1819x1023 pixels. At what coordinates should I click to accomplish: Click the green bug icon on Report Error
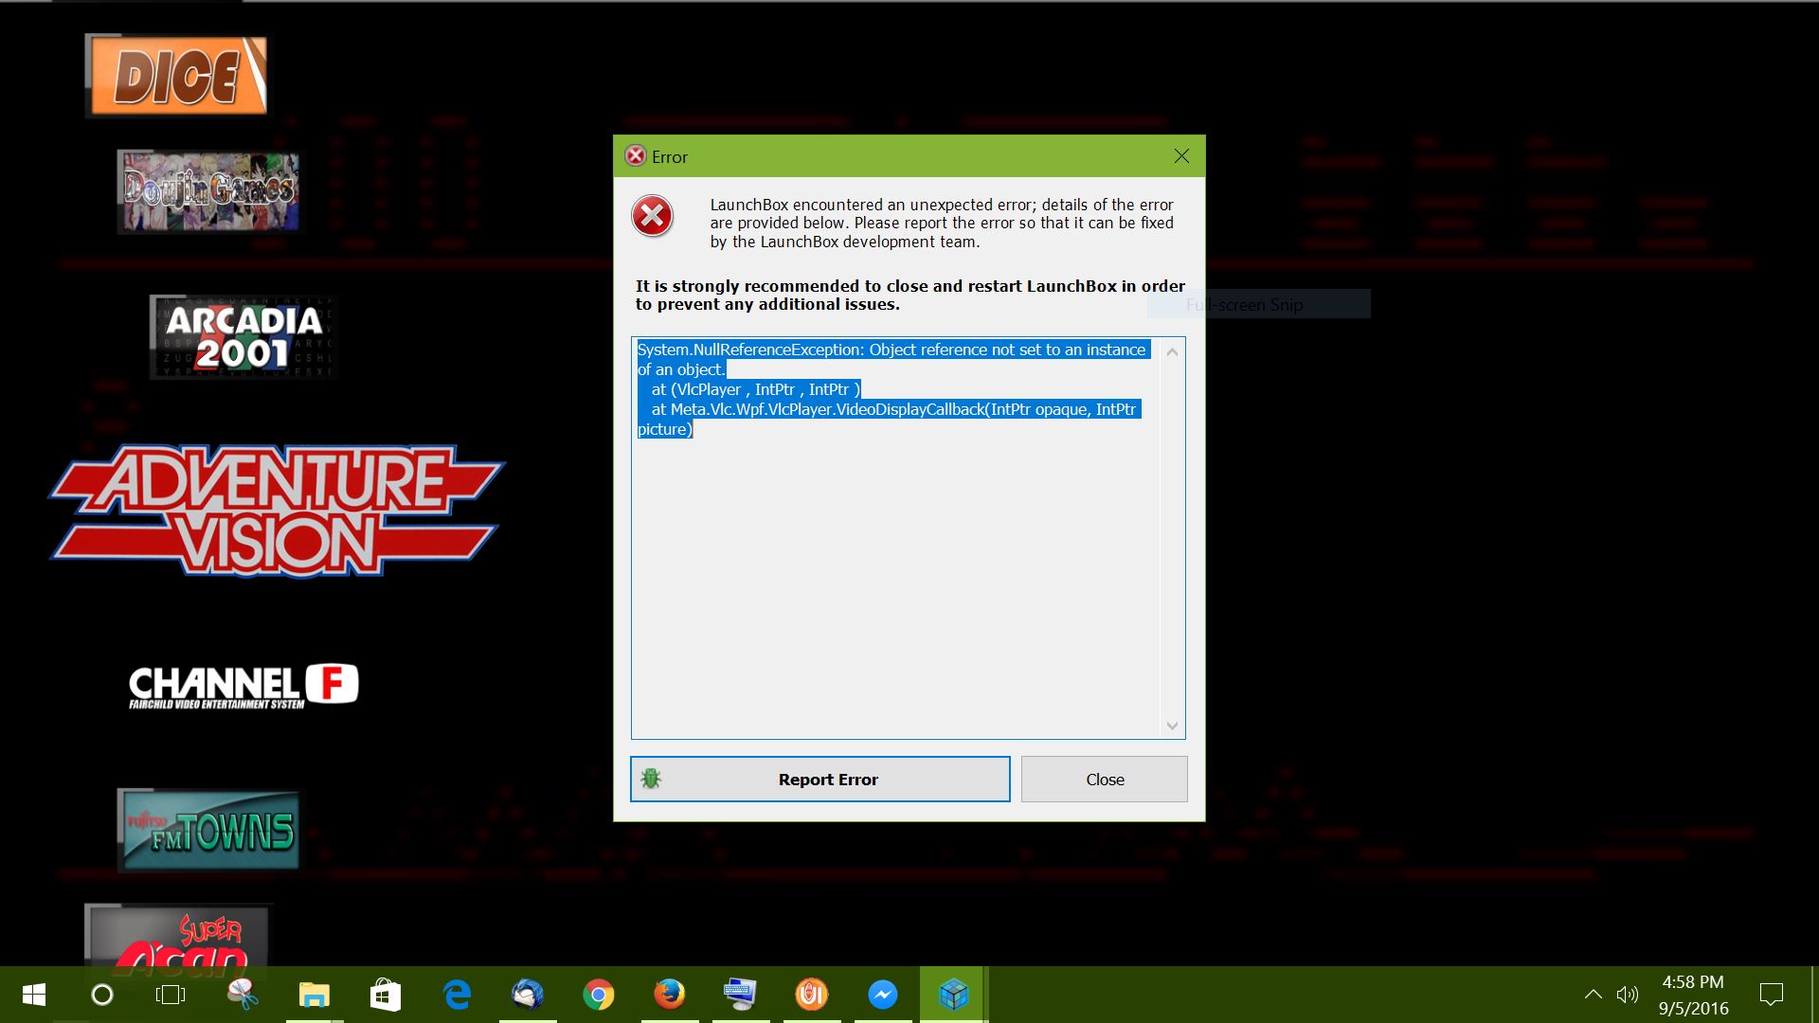click(651, 779)
